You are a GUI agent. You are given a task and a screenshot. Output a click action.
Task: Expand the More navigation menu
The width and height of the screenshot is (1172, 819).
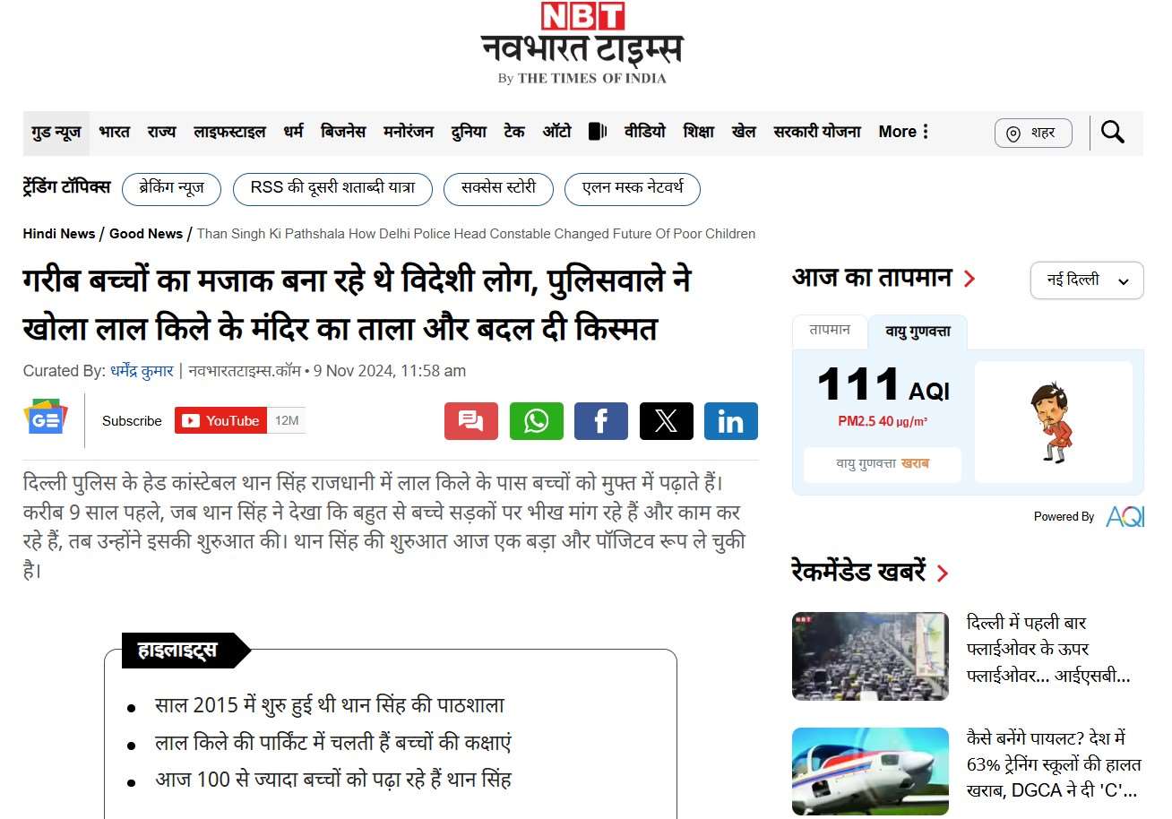click(x=902, y=132)
